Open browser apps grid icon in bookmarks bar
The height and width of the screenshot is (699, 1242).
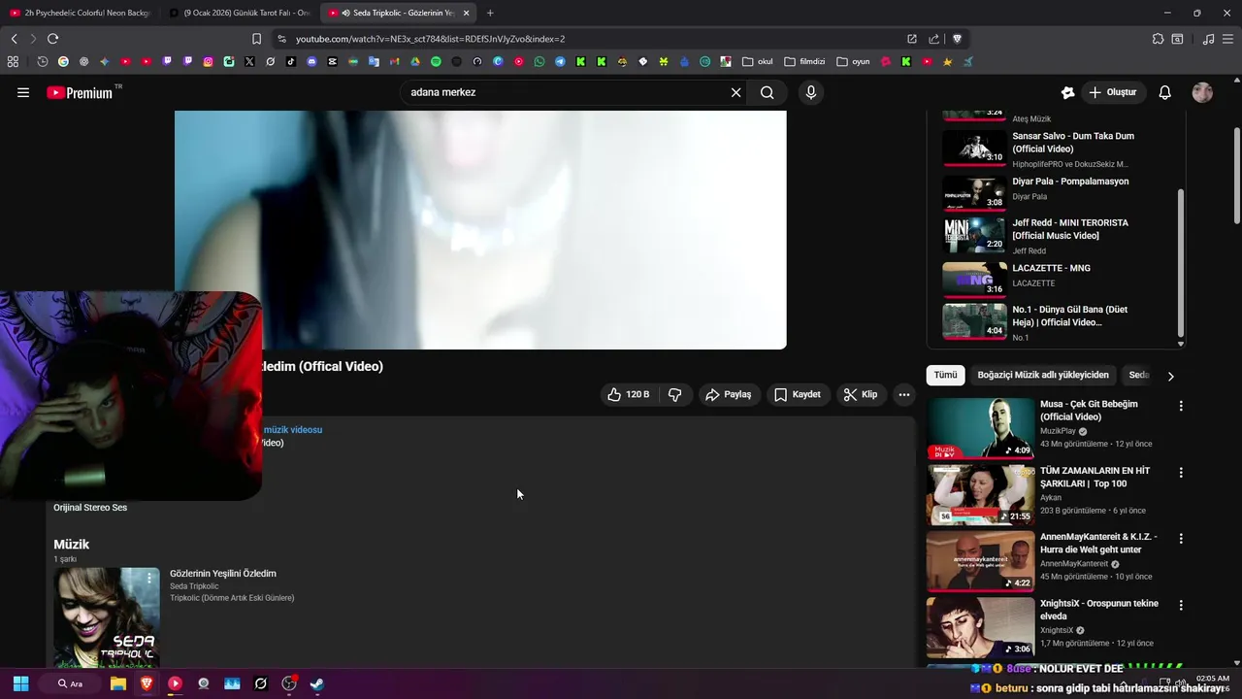13,61
